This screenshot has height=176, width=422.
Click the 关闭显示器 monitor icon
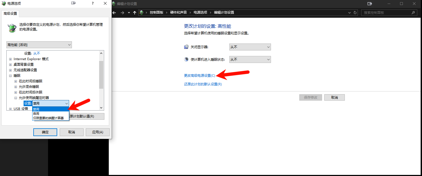(186, 47)
